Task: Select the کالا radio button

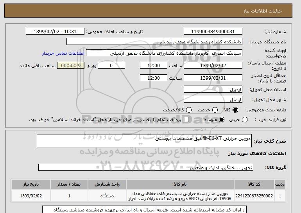Action: (235, 110)
